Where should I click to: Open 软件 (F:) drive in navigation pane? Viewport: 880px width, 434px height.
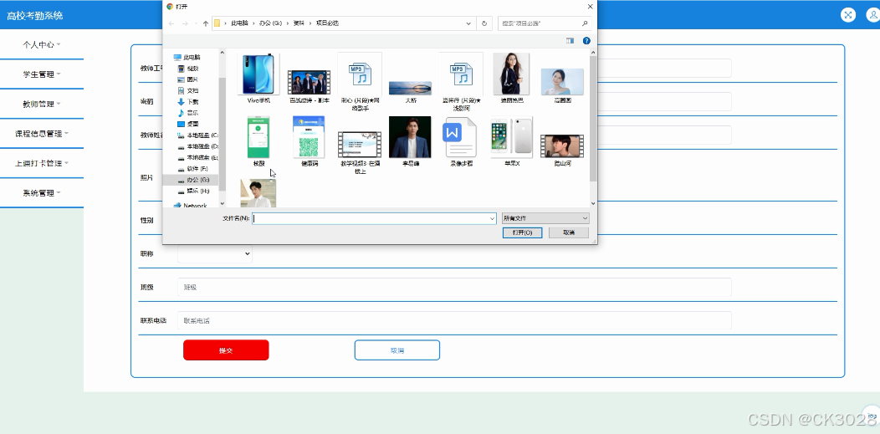pyautogui.click(x=192, y=169)
